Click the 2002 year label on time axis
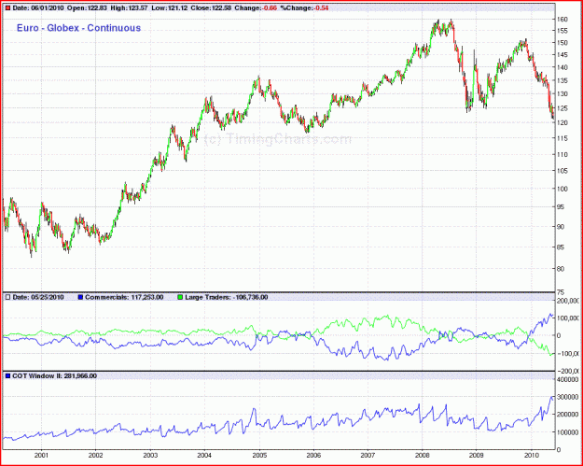 [95, 455]
